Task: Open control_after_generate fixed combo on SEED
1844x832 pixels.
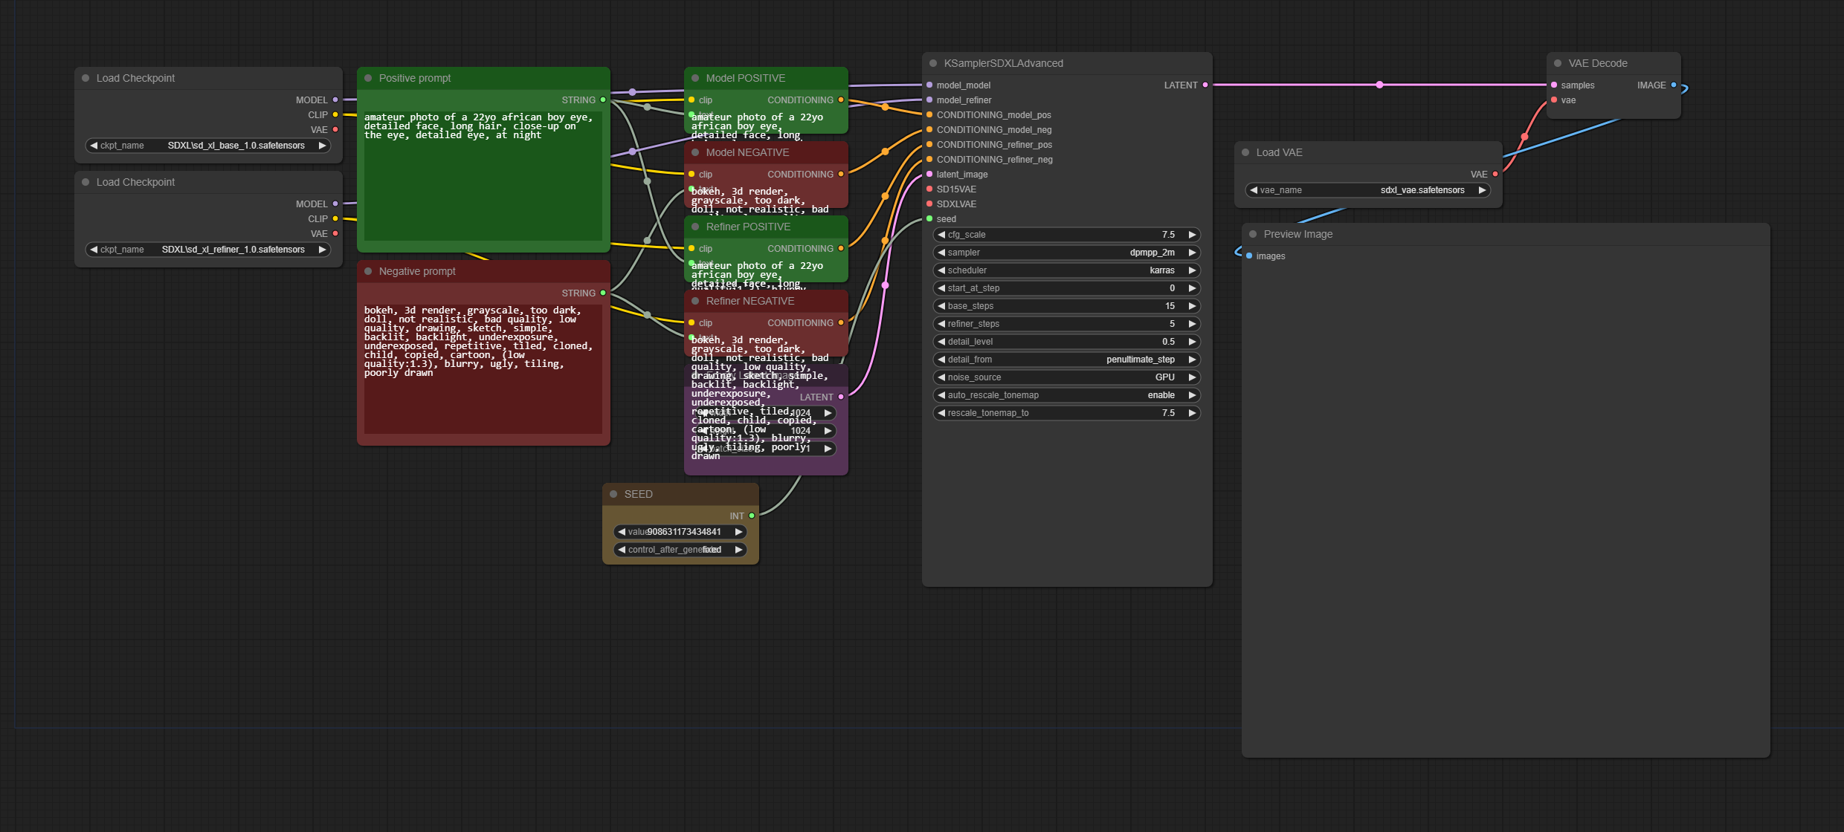Action: click(680, 550)
